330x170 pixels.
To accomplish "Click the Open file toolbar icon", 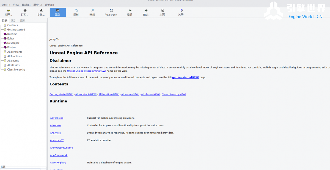I will [9, 10].
